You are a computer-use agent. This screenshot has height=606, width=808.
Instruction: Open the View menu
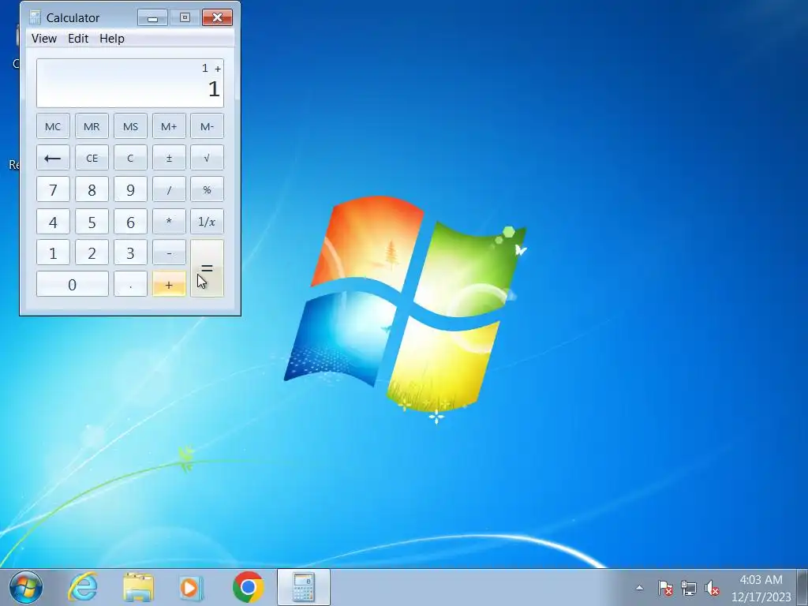[x=44, y=39]
